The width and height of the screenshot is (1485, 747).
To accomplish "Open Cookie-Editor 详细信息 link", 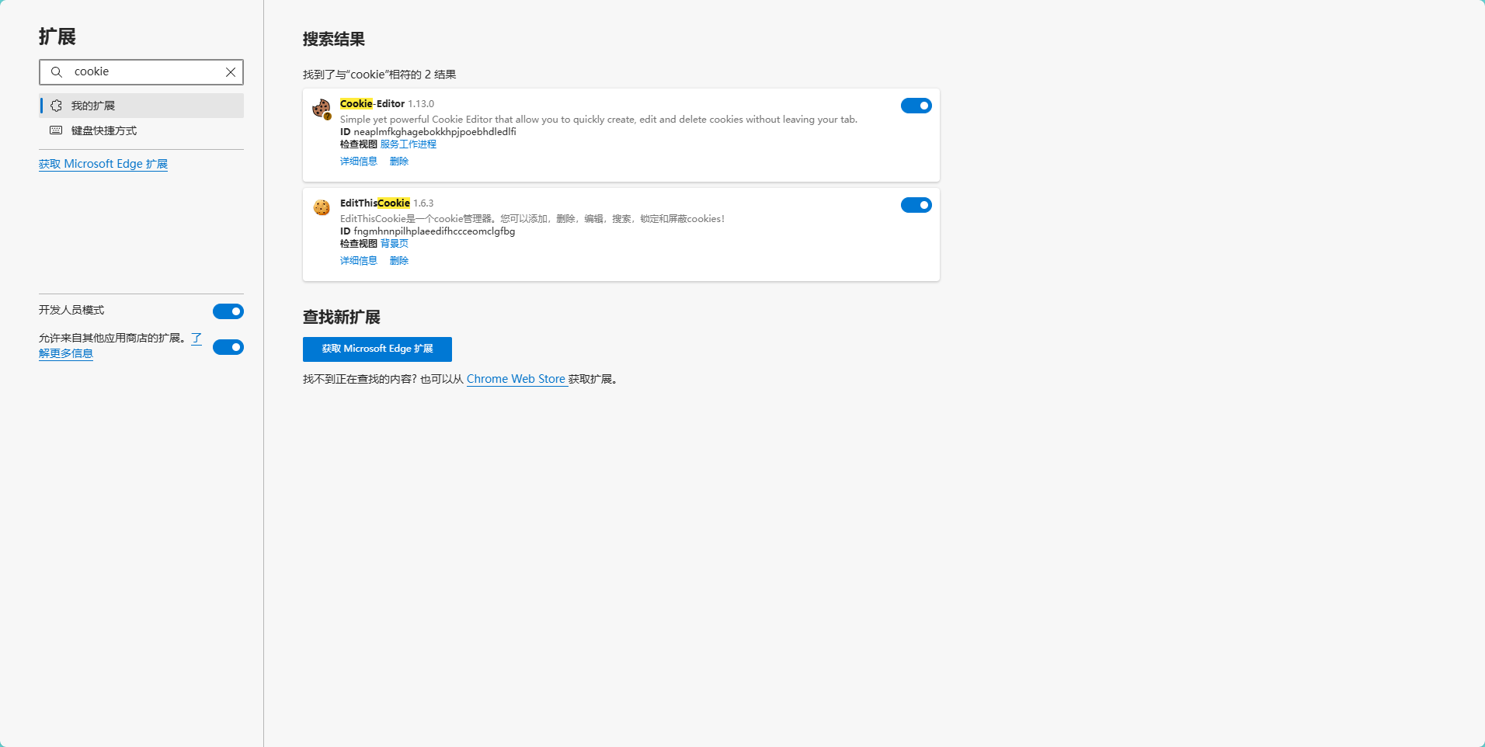I will pyautogui.click(x=358, y=162).
